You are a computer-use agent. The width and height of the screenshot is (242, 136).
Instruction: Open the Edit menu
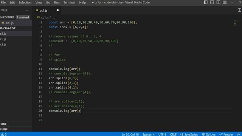click(12, 3)
